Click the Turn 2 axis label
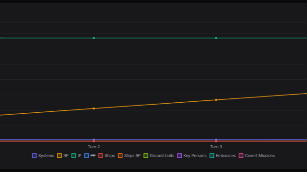 pos(94,147)
